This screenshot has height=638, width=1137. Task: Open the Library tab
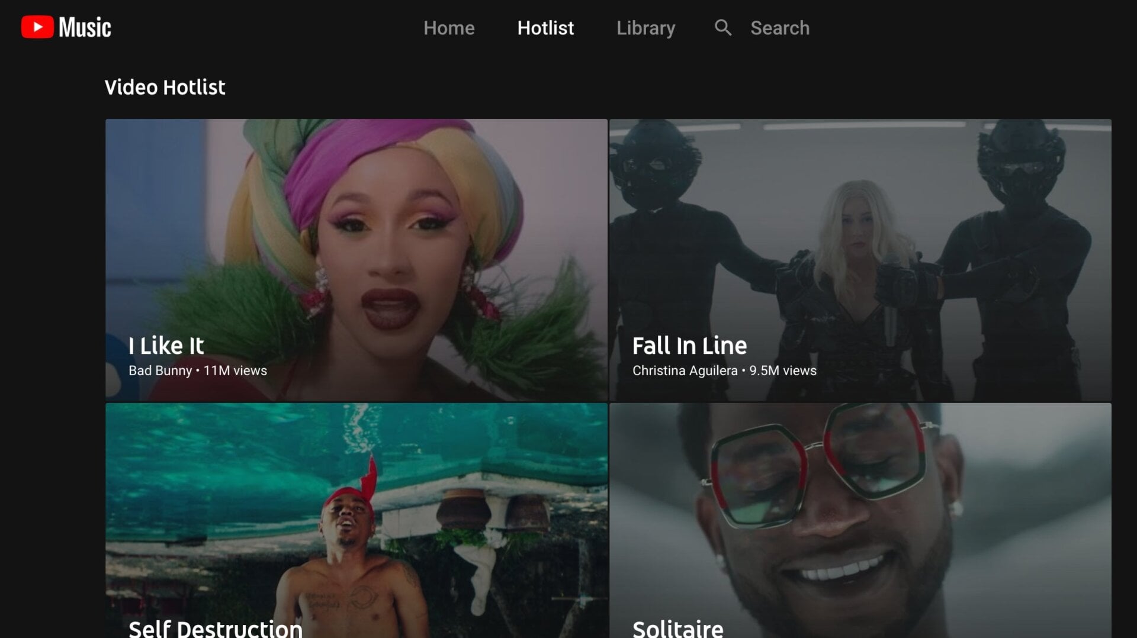point(645,28)
